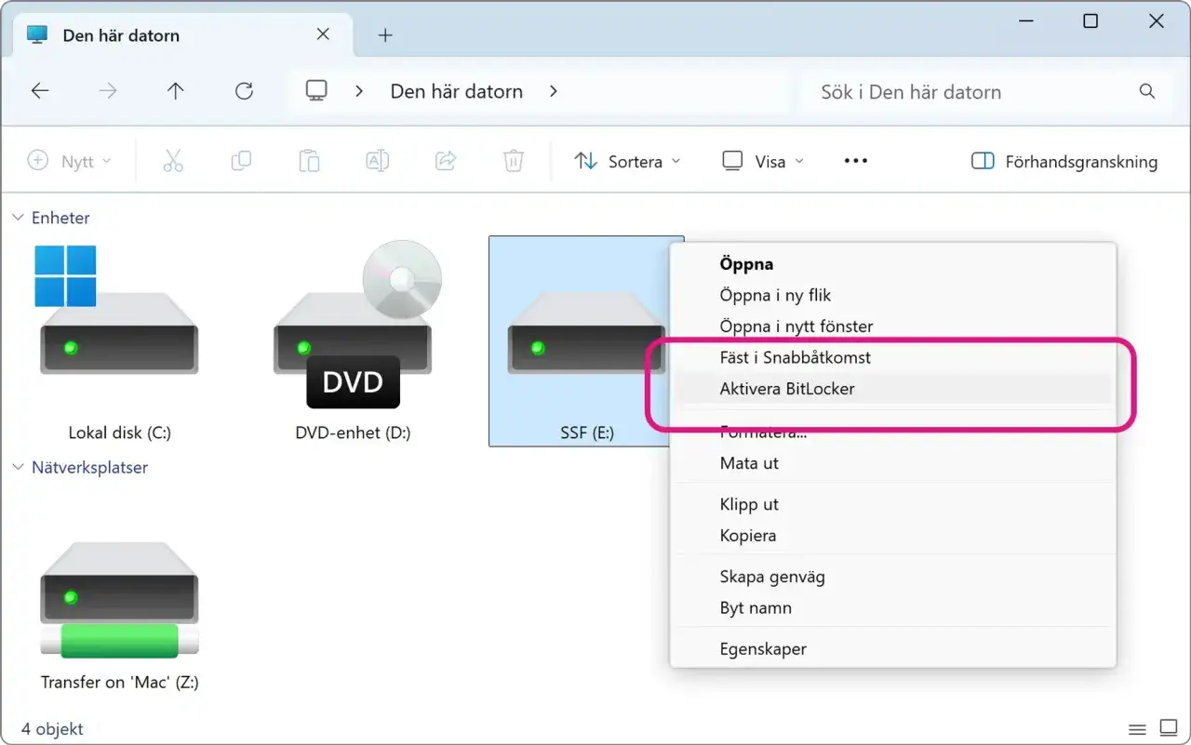The image size is (1191, 745).
Task: Toggle the Förhandsgranskning preview pane
Action: coord(1064,161)
